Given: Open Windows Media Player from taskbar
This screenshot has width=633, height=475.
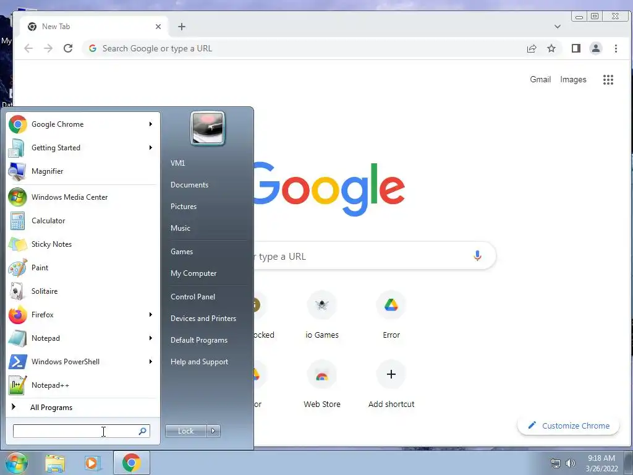Looking at the screenshot, I should click(93, 463).
